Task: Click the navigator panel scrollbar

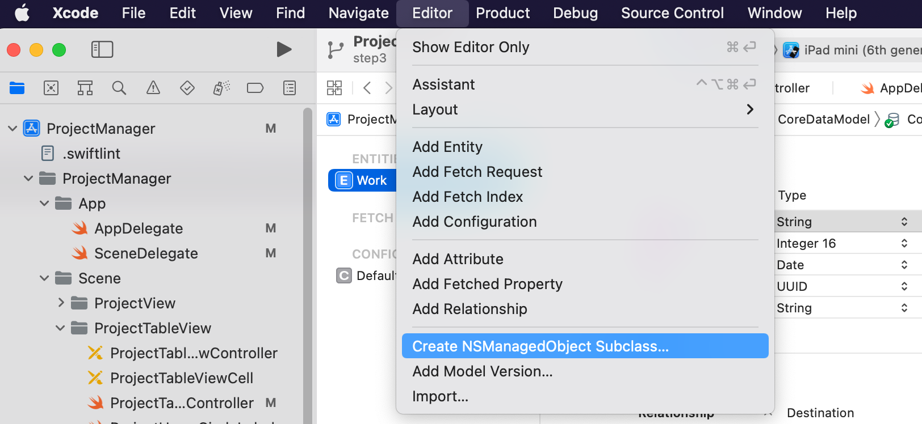Action: 308,265
